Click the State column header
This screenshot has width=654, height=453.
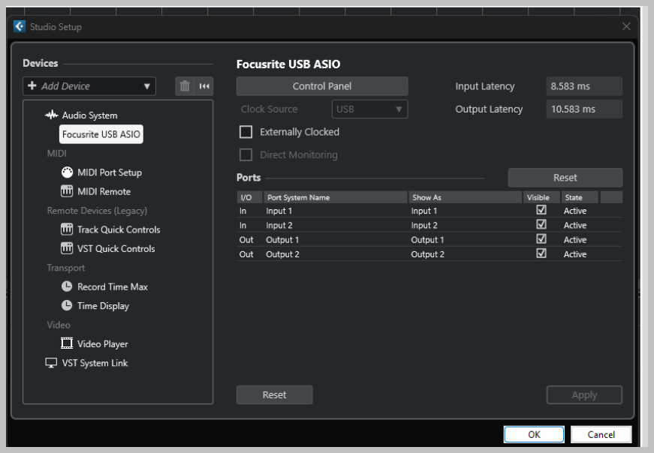click(x=580, y=197)
